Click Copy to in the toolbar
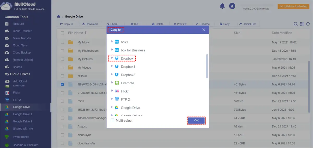313x148 pixels. 67,24
